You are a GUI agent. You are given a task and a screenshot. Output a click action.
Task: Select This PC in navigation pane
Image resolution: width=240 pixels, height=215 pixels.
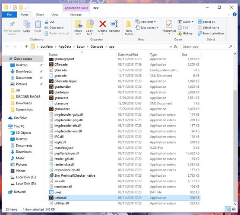[19, 126]
